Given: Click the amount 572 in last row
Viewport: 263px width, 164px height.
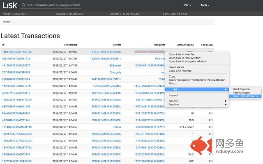Looking at the screenshot, I should 191,161.
